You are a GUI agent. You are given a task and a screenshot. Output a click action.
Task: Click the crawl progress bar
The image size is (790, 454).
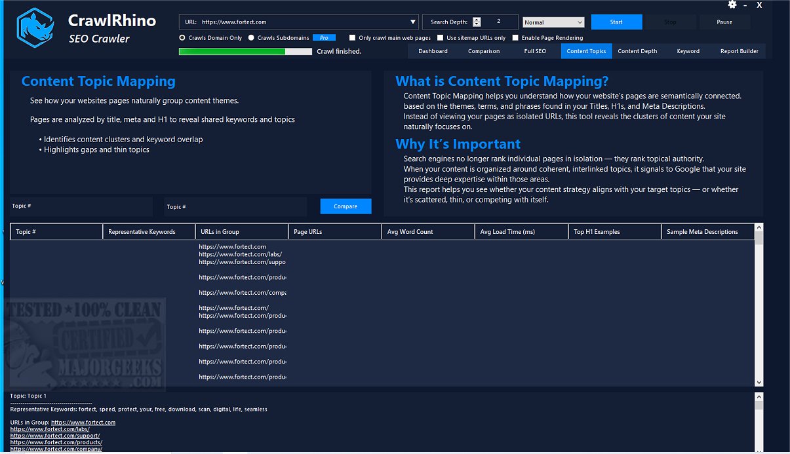pyautogui.click(x=245, y=51)
